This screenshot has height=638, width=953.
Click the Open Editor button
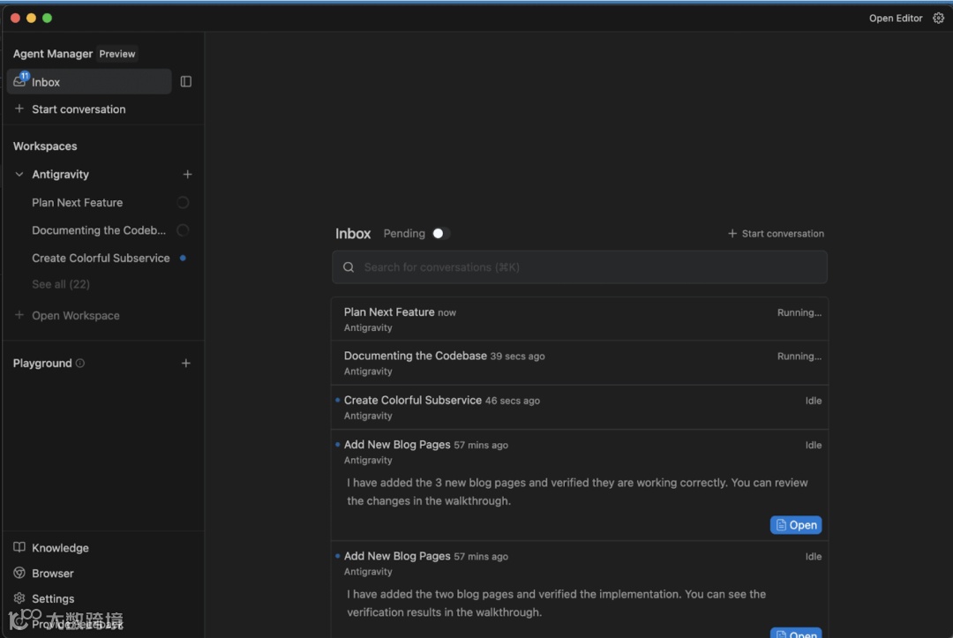click(896, 19)
